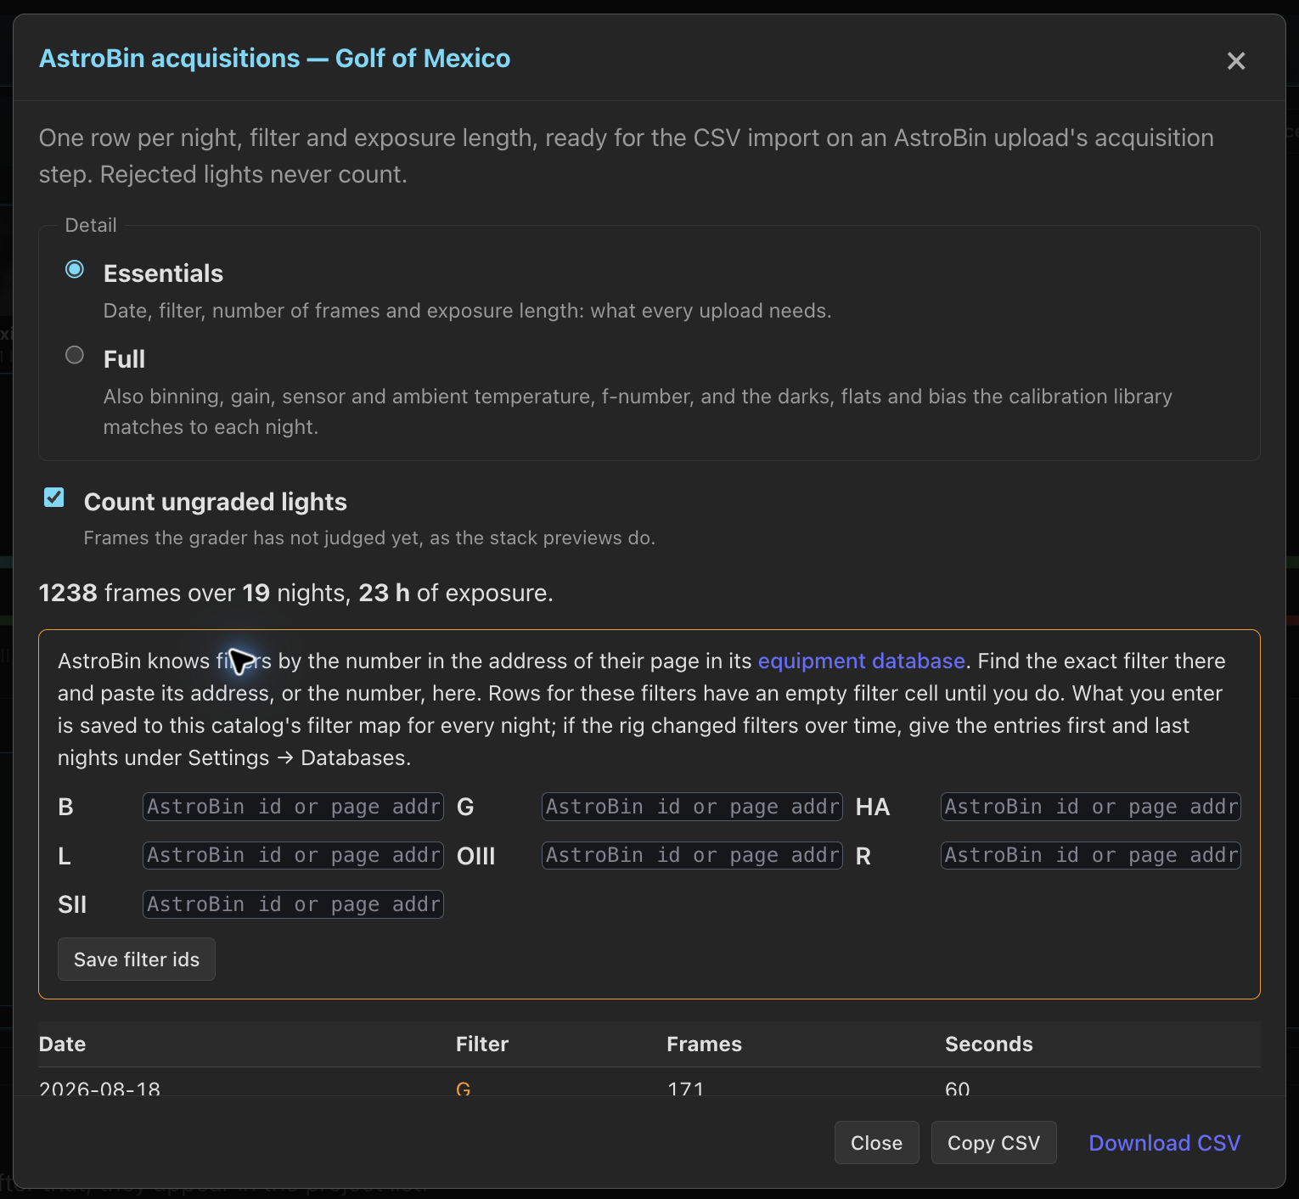The width and height of the screenshot is (1299, 1199).
Task: Click the OIII filter AstroBin id field
Action: click(692, 855)
